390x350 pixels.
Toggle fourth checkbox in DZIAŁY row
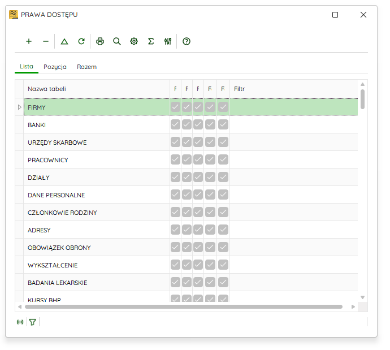210,177
